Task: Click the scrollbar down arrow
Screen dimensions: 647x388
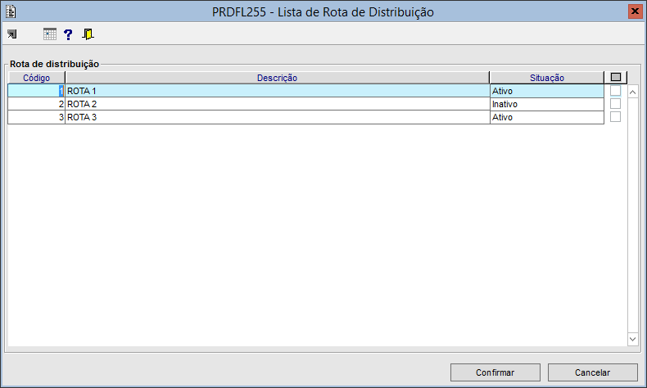Action: click(x=632, y=339)
